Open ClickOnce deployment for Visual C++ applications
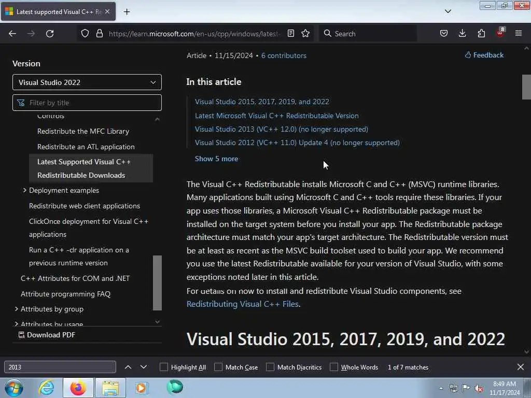The height and width of the screenshot is (398, 531). coord(89,228)
